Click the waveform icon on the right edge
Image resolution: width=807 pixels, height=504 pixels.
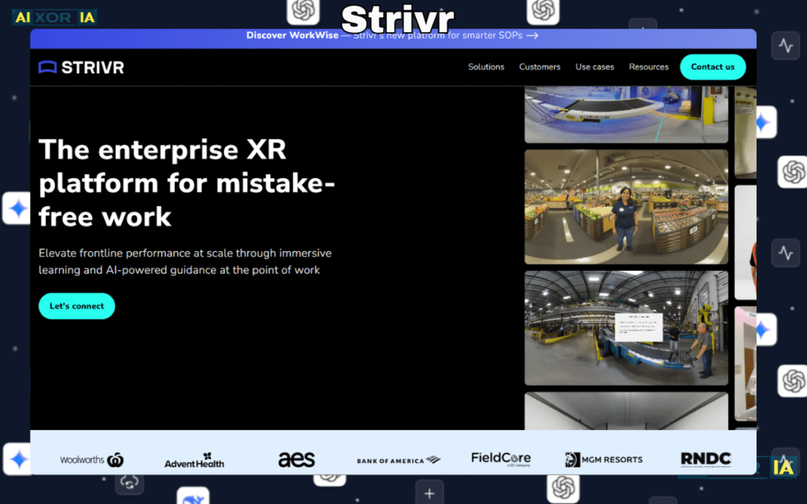point(786,46)
